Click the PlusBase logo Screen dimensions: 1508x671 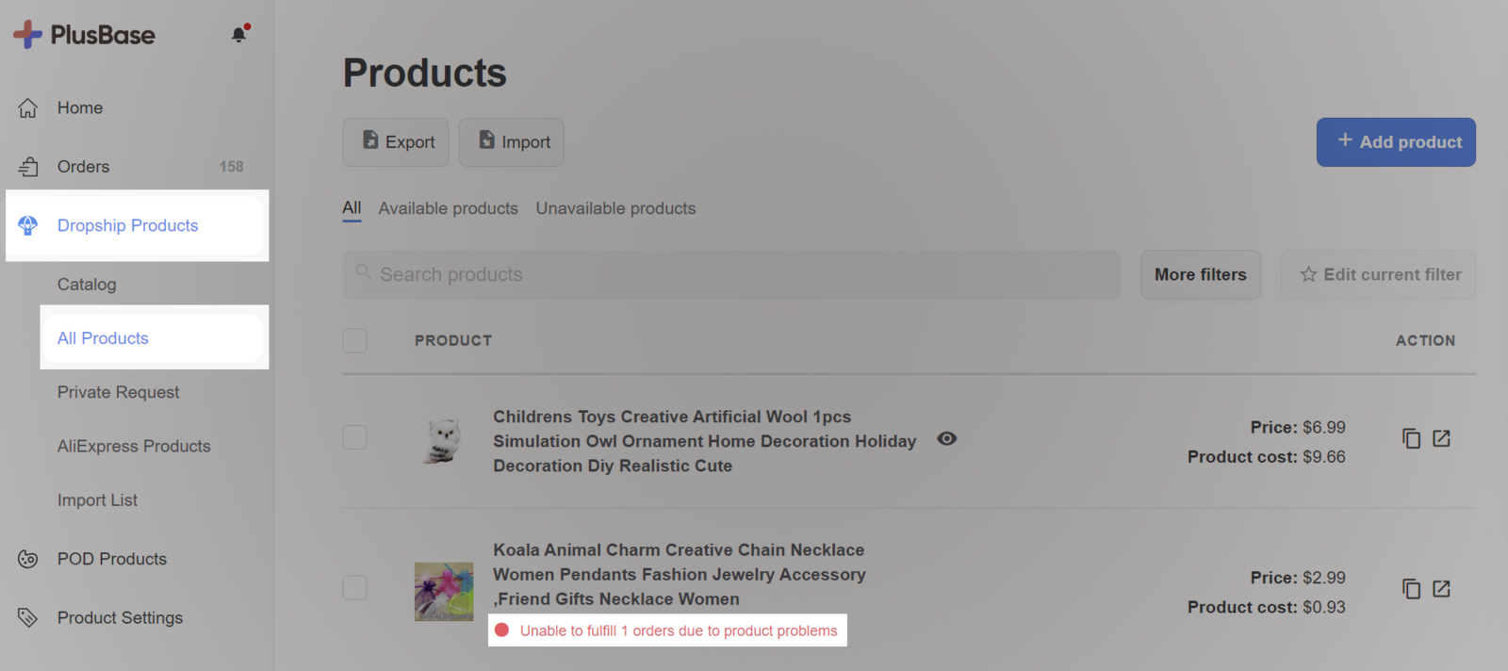point(84,35)
